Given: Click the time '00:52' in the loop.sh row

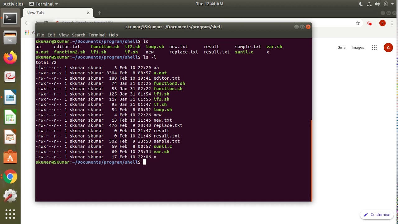Looking at the screenshot, I should (x=144, y=110).
